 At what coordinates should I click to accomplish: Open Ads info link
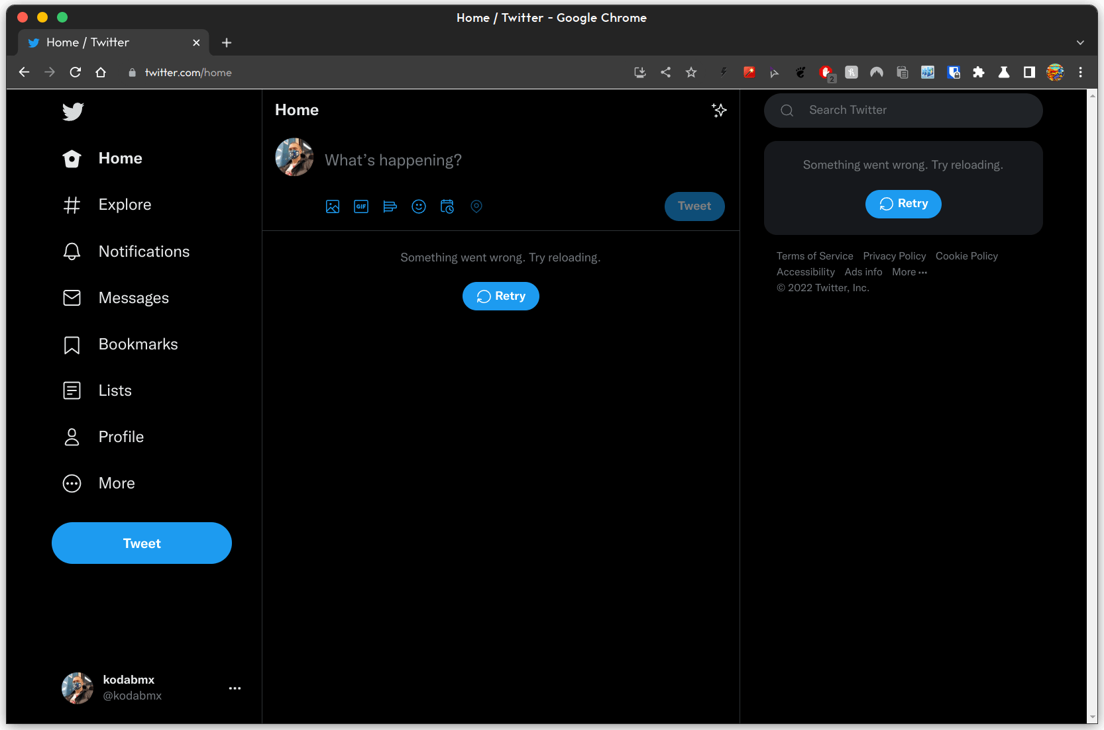click(863, 272)
